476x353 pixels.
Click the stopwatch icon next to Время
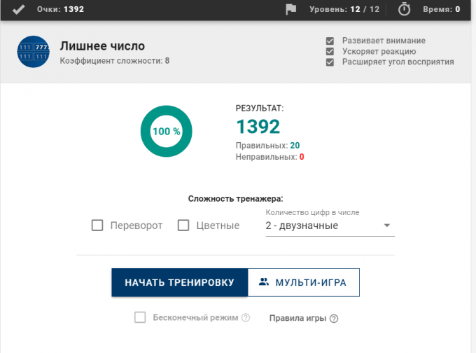tap(405, 10)
